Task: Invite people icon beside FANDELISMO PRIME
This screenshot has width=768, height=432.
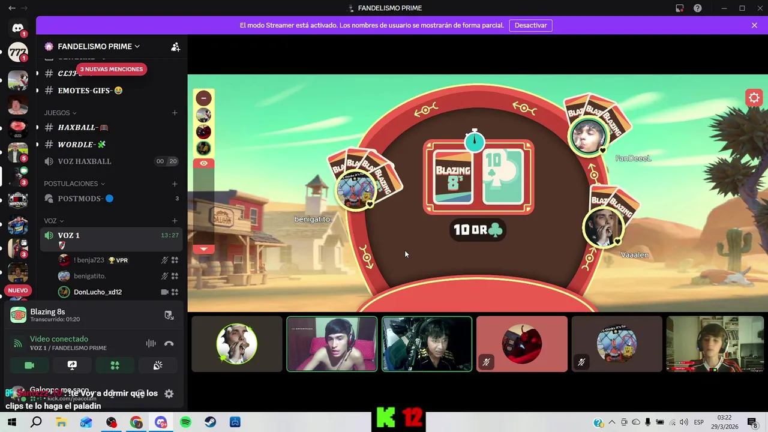Action: click(x=175, y=47)
